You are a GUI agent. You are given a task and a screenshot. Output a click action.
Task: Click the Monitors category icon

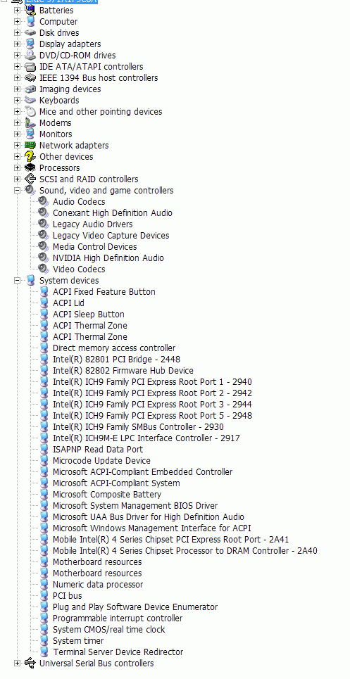(30, 134)
